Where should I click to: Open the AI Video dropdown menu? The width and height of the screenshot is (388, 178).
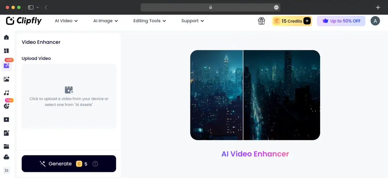point(66,21)
